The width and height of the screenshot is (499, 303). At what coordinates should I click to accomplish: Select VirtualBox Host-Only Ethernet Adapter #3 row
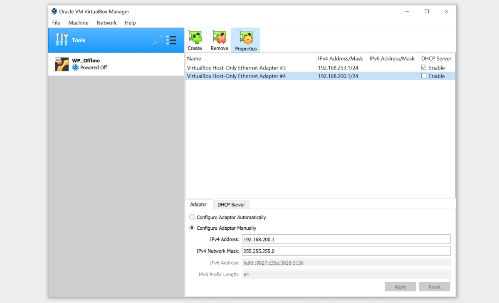point(320,67)
